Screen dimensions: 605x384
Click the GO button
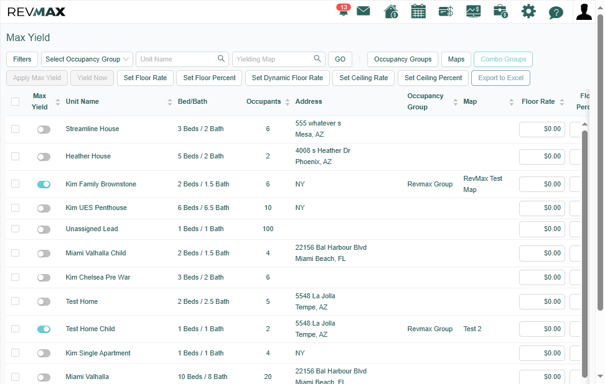[x=340, y=59]
